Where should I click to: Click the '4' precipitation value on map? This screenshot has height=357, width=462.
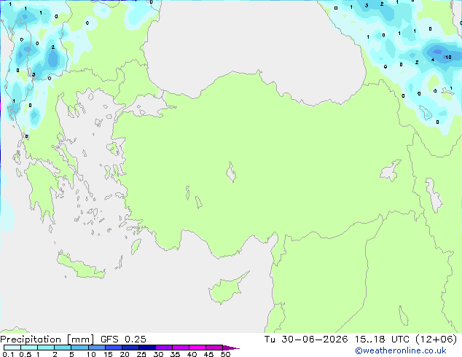coord(433,60)
